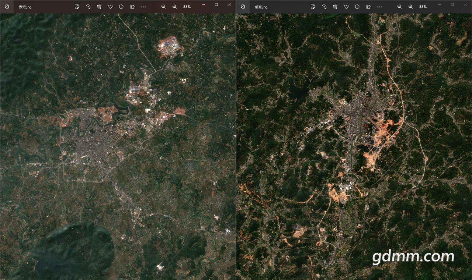Expand the three-dot menu in 信宜.jpg window
472x280 pixels.
point(379,7)
